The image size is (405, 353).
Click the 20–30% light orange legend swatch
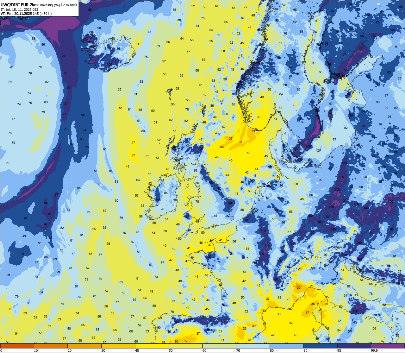84,346
